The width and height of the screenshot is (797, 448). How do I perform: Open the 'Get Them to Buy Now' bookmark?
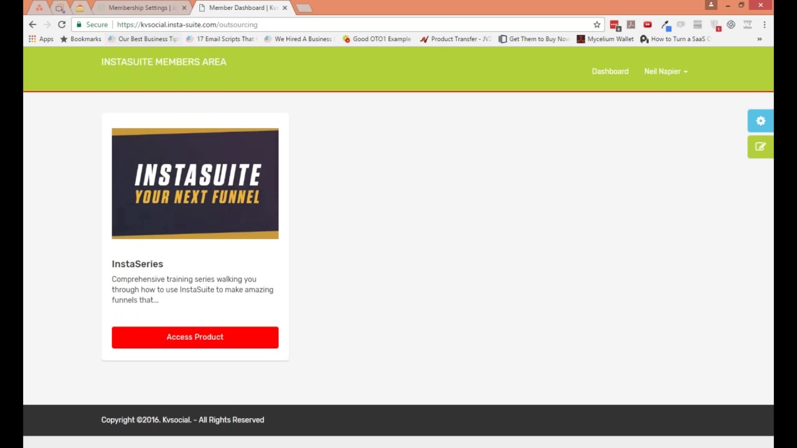[534, 39]
